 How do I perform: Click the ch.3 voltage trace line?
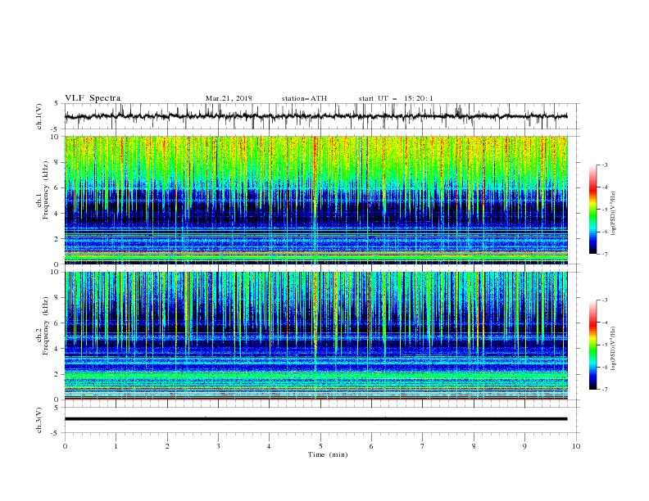315,419
